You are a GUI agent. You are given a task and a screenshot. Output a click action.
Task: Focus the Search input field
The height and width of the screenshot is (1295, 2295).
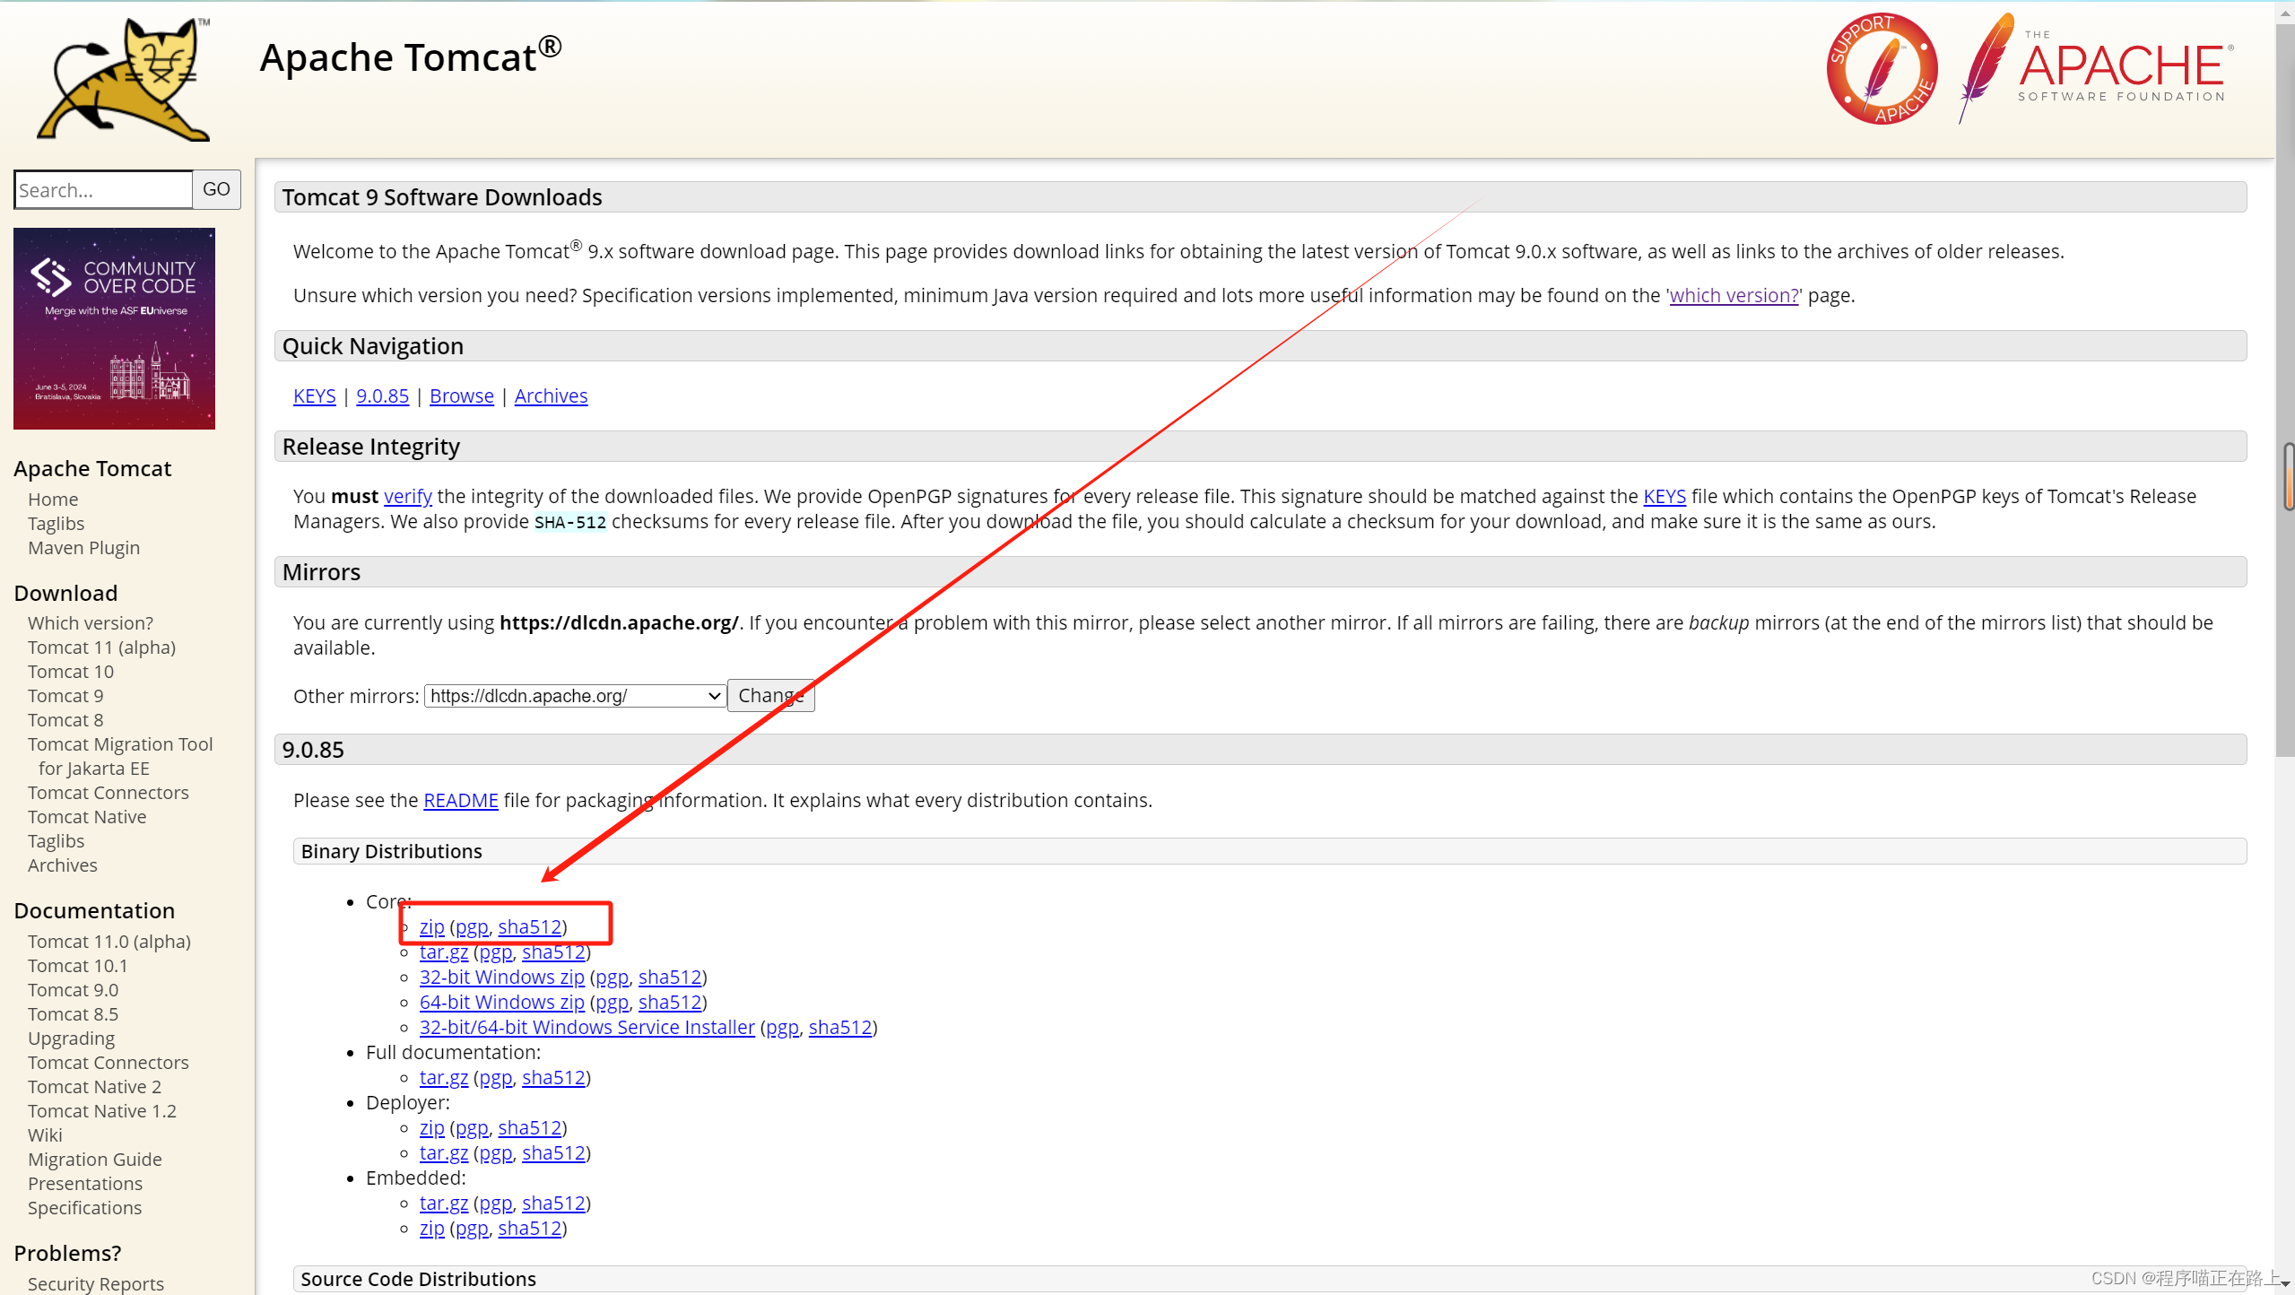click(x=103, y=190)
